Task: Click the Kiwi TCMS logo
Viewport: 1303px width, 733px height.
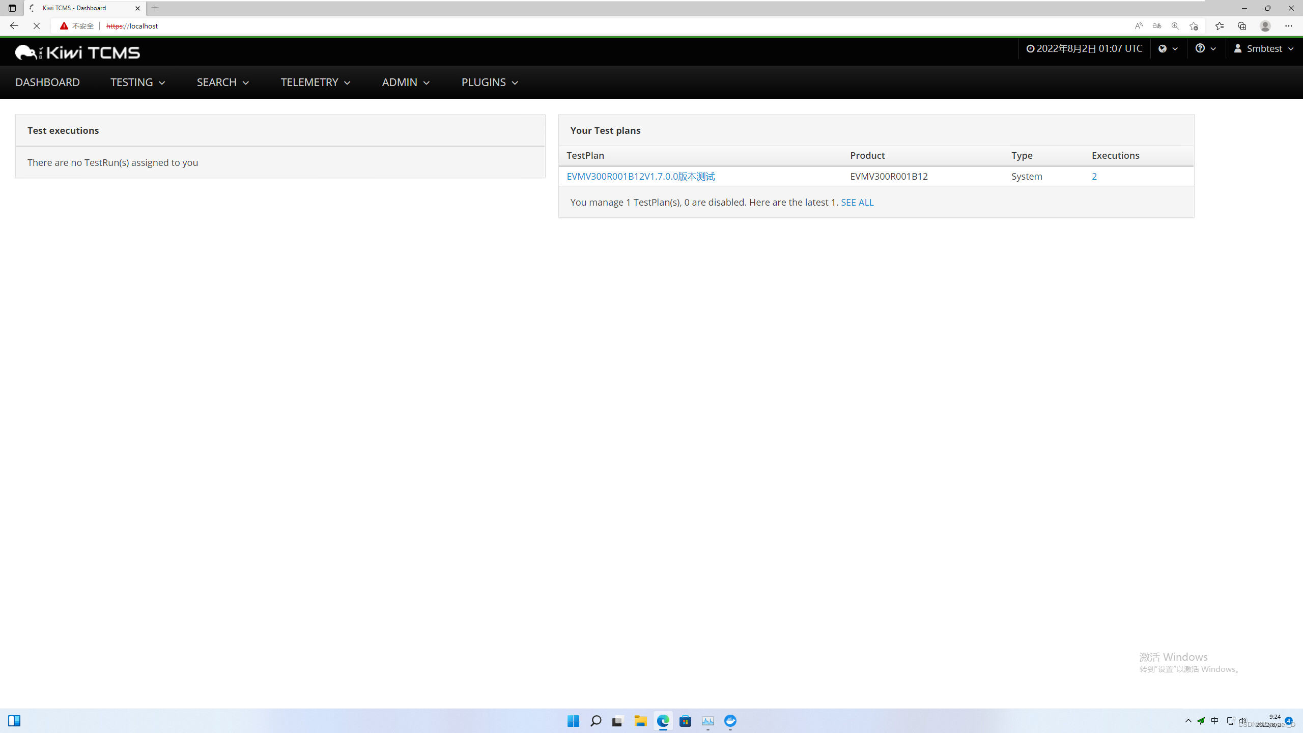Action: pos(77,52)
